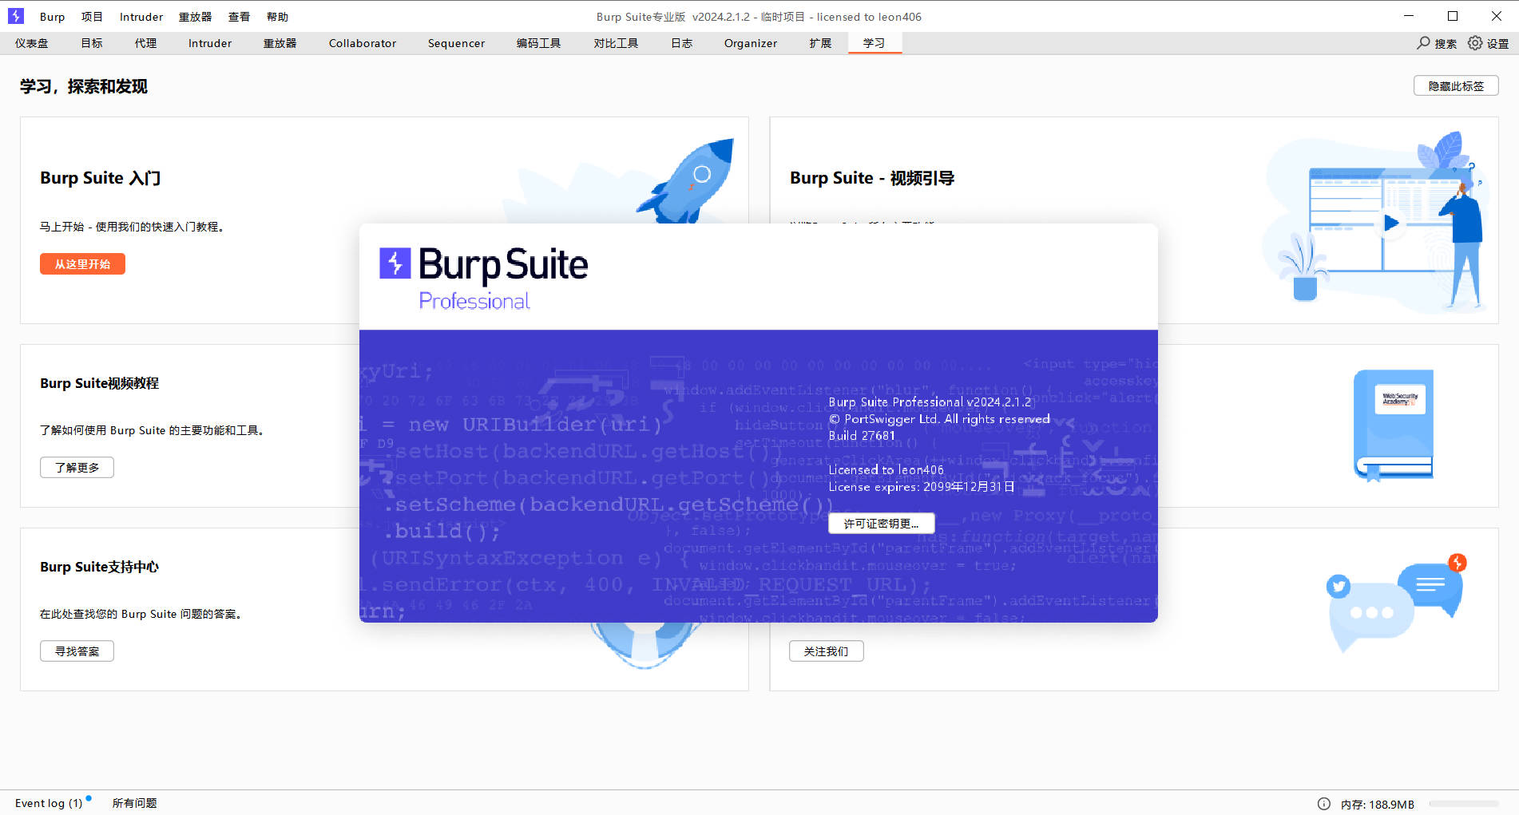Minimize the Burp Suite window
This screenshot has width=1519, height=815.
[x=1409, y=16]
